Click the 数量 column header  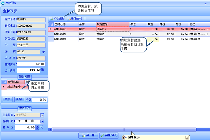tap(153, 24)
